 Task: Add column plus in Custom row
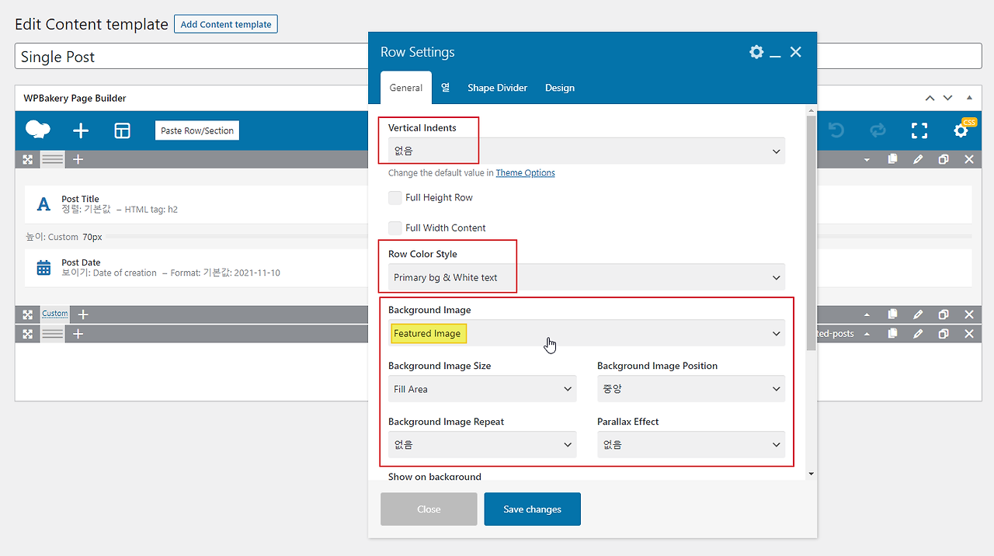click(83, 314)
